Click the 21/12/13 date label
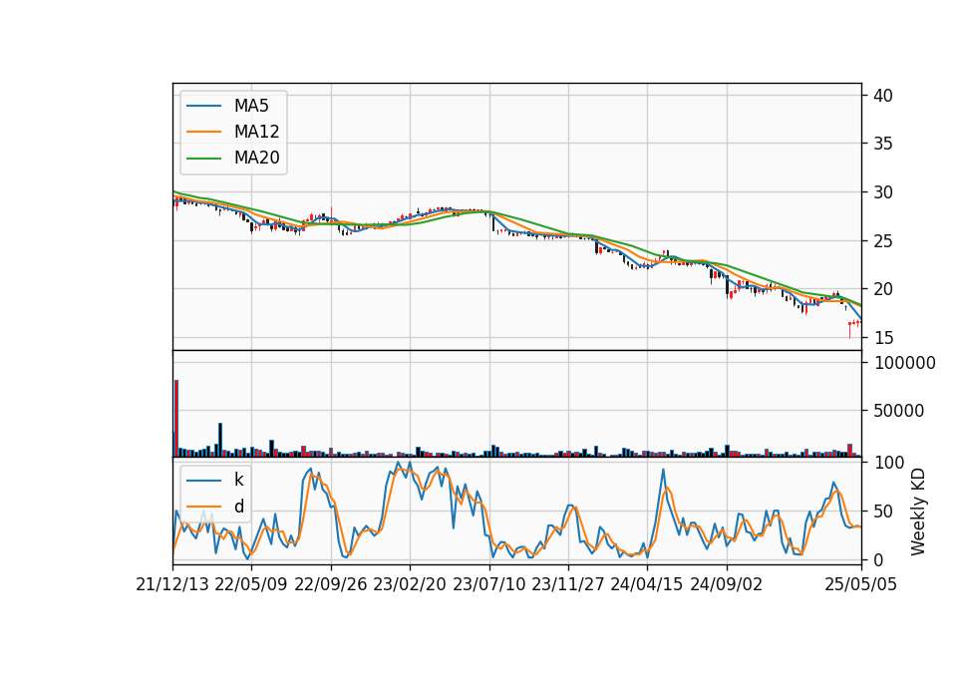 172,584
